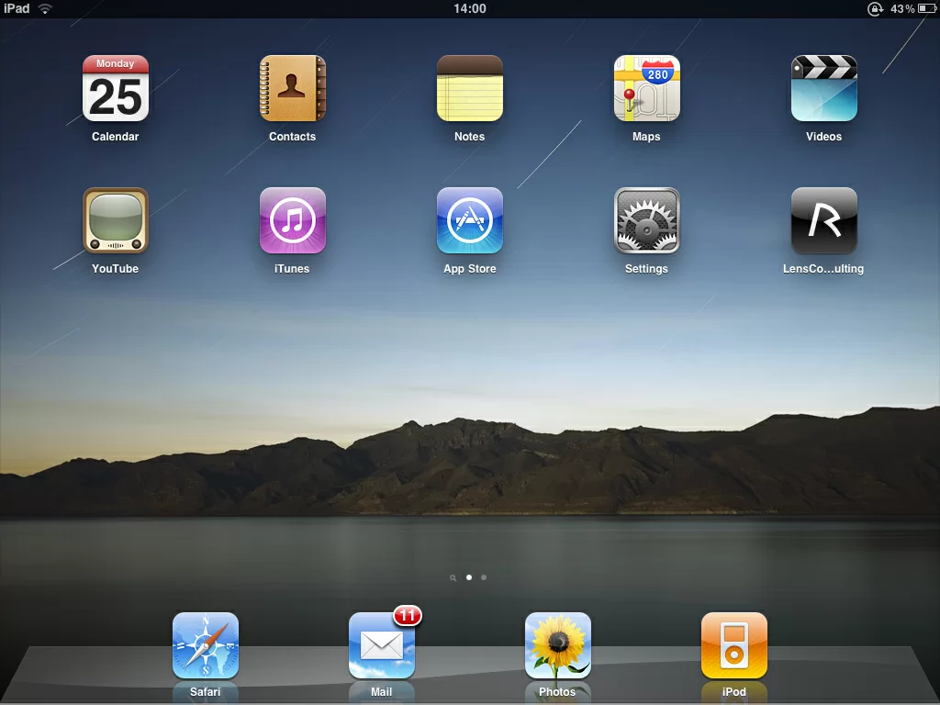940x705 pixels.
Task: Tap the 43% battery percentage text
Action: pyautogui.click(x=902, y=8)
